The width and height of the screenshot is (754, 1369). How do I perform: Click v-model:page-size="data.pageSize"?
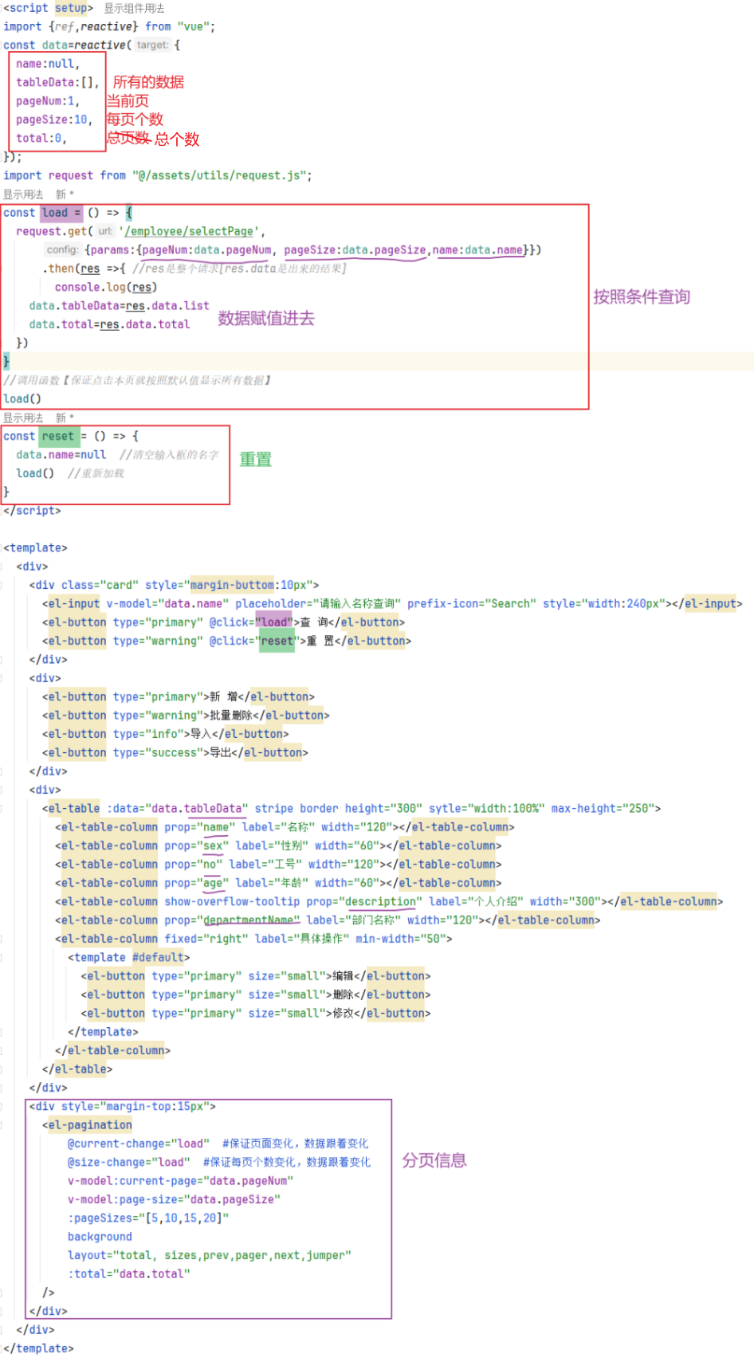[175, 1199]
